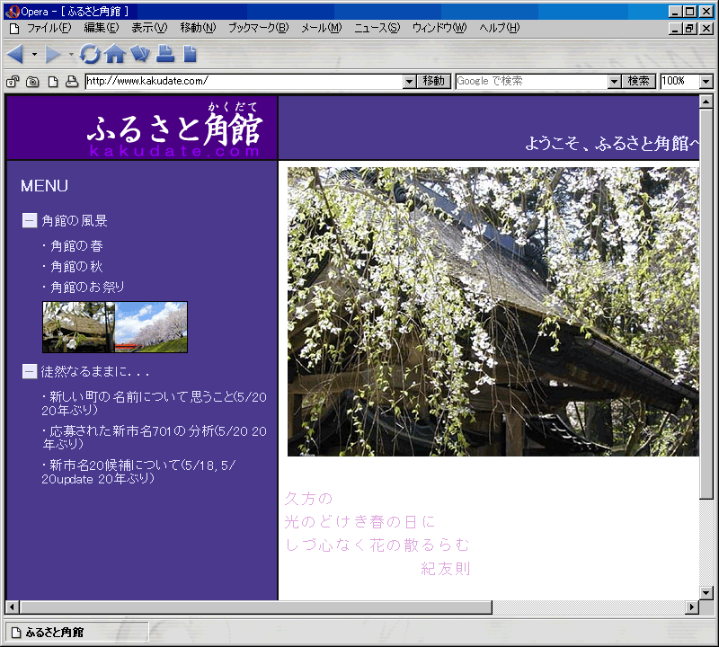Click the print icon in the main toolbar
This screenshot has height=647, width=719.
pos(165,54)
